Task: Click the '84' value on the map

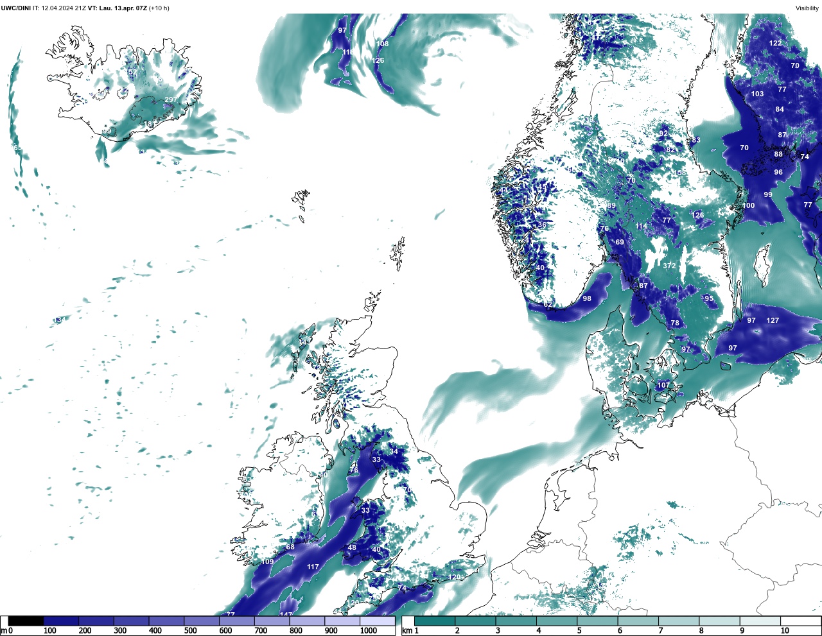Action: click(x=780, y=109)
